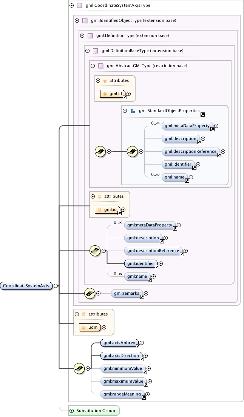The width and height of the screenshot is (244, 417).
Task: Select gml:metaDataProperty in StandardObjectProperties
Action: [x=187, y=126]
